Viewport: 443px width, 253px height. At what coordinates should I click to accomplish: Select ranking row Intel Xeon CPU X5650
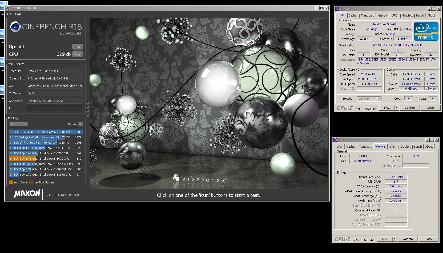tap(46, 137)
